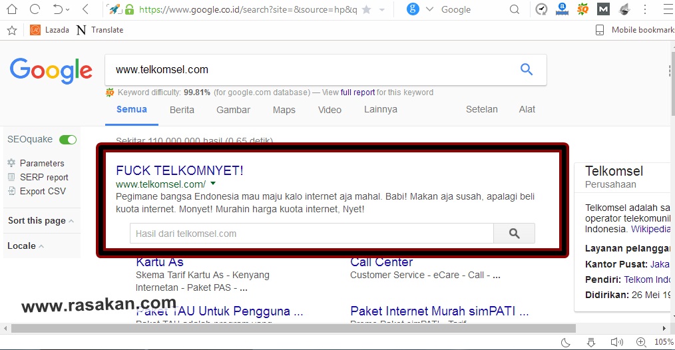Open the FUCK TELKOMNYET! result title

point(180,170)
